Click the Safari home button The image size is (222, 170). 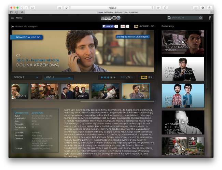(x=66, y=8)
